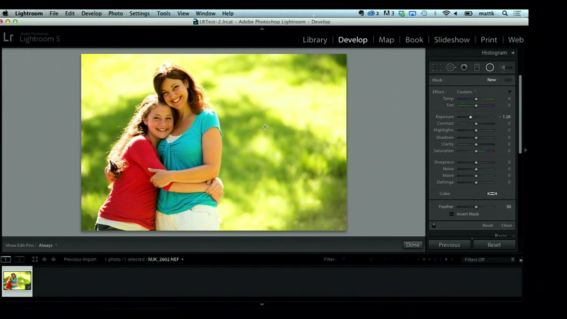Open the Adjustment Brush tool
The height and width of the screenshot is (319, 567).
[506, 67]
